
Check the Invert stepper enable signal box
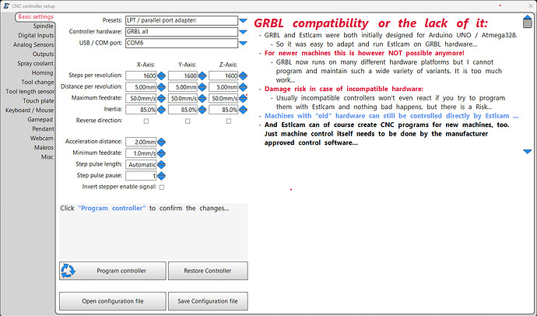(x=162, y=188)
